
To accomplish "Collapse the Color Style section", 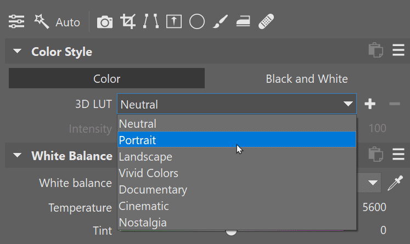I will click(x=17, y=51).
